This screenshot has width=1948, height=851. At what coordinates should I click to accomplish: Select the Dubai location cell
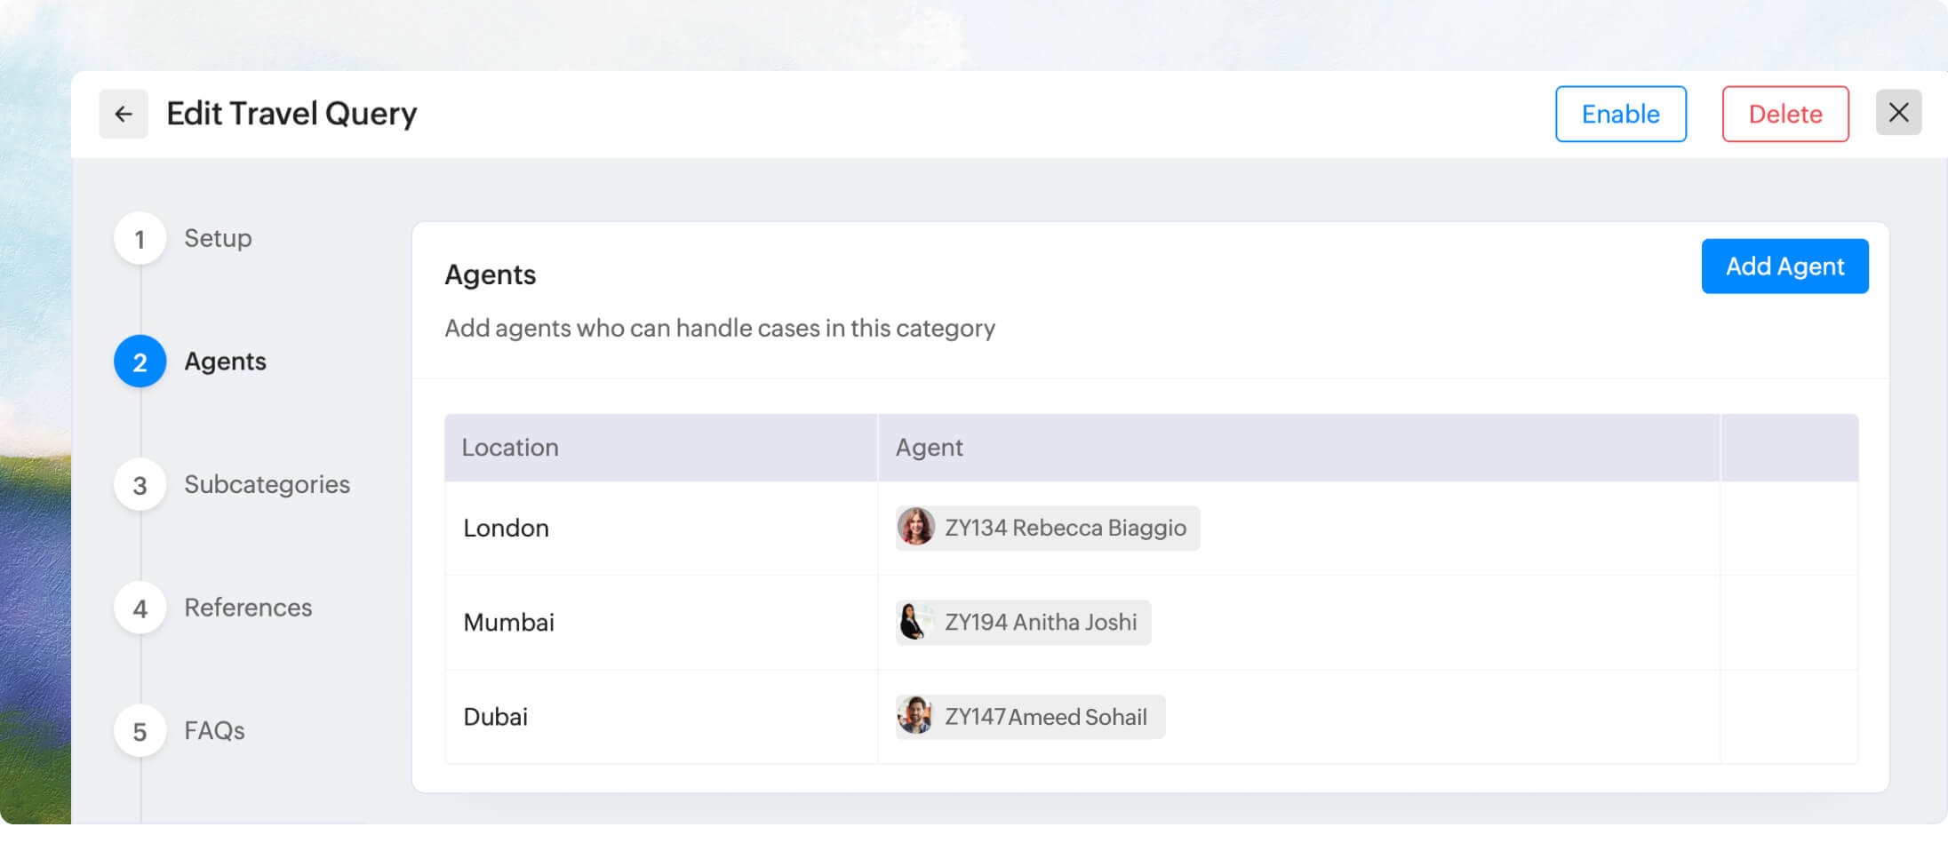click(495, 717)
